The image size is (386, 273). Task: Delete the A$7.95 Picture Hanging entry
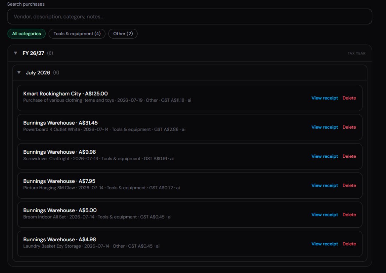click(x=349, y=185)
